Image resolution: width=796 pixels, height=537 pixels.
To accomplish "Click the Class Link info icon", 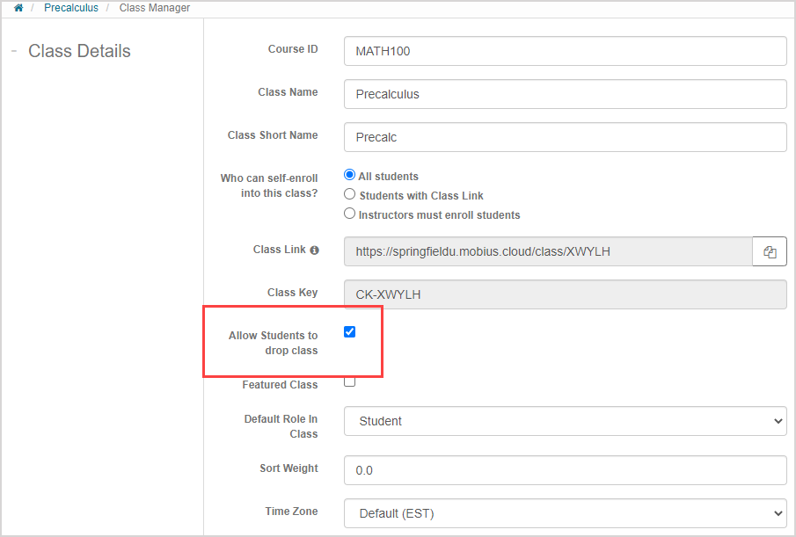I will pyautogui.click(x=315, y=250).
